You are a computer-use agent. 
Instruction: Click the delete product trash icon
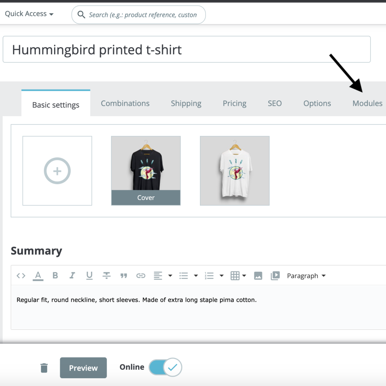coord(44,367)
